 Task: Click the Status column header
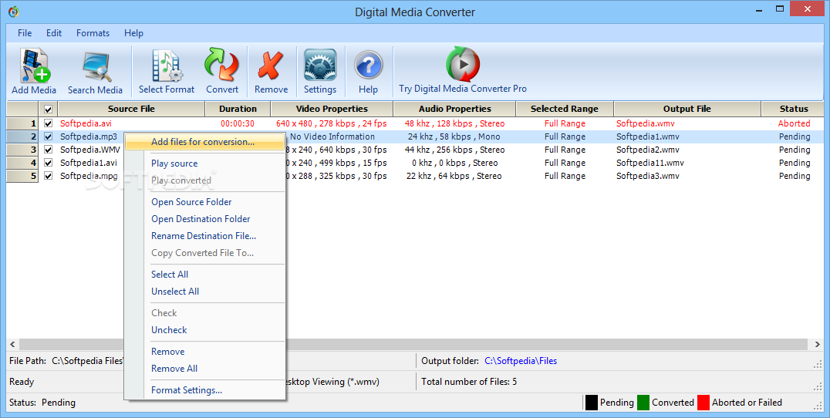pos(794,109)
